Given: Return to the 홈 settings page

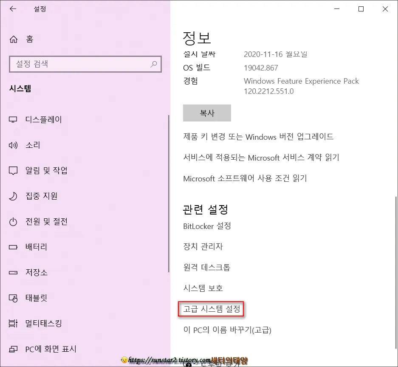Looking at the screenshot, I should (29, 39).
